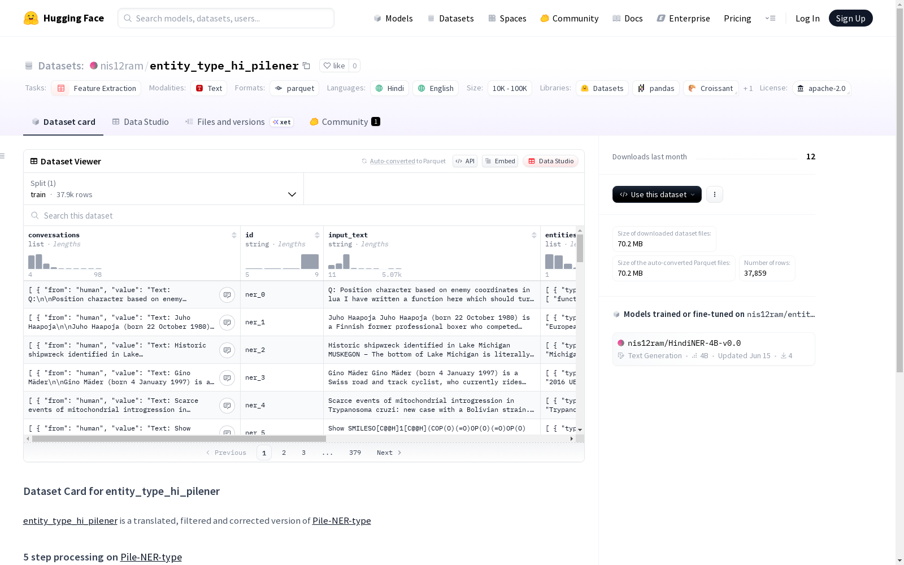Click the Embed button

click(500, 161)
